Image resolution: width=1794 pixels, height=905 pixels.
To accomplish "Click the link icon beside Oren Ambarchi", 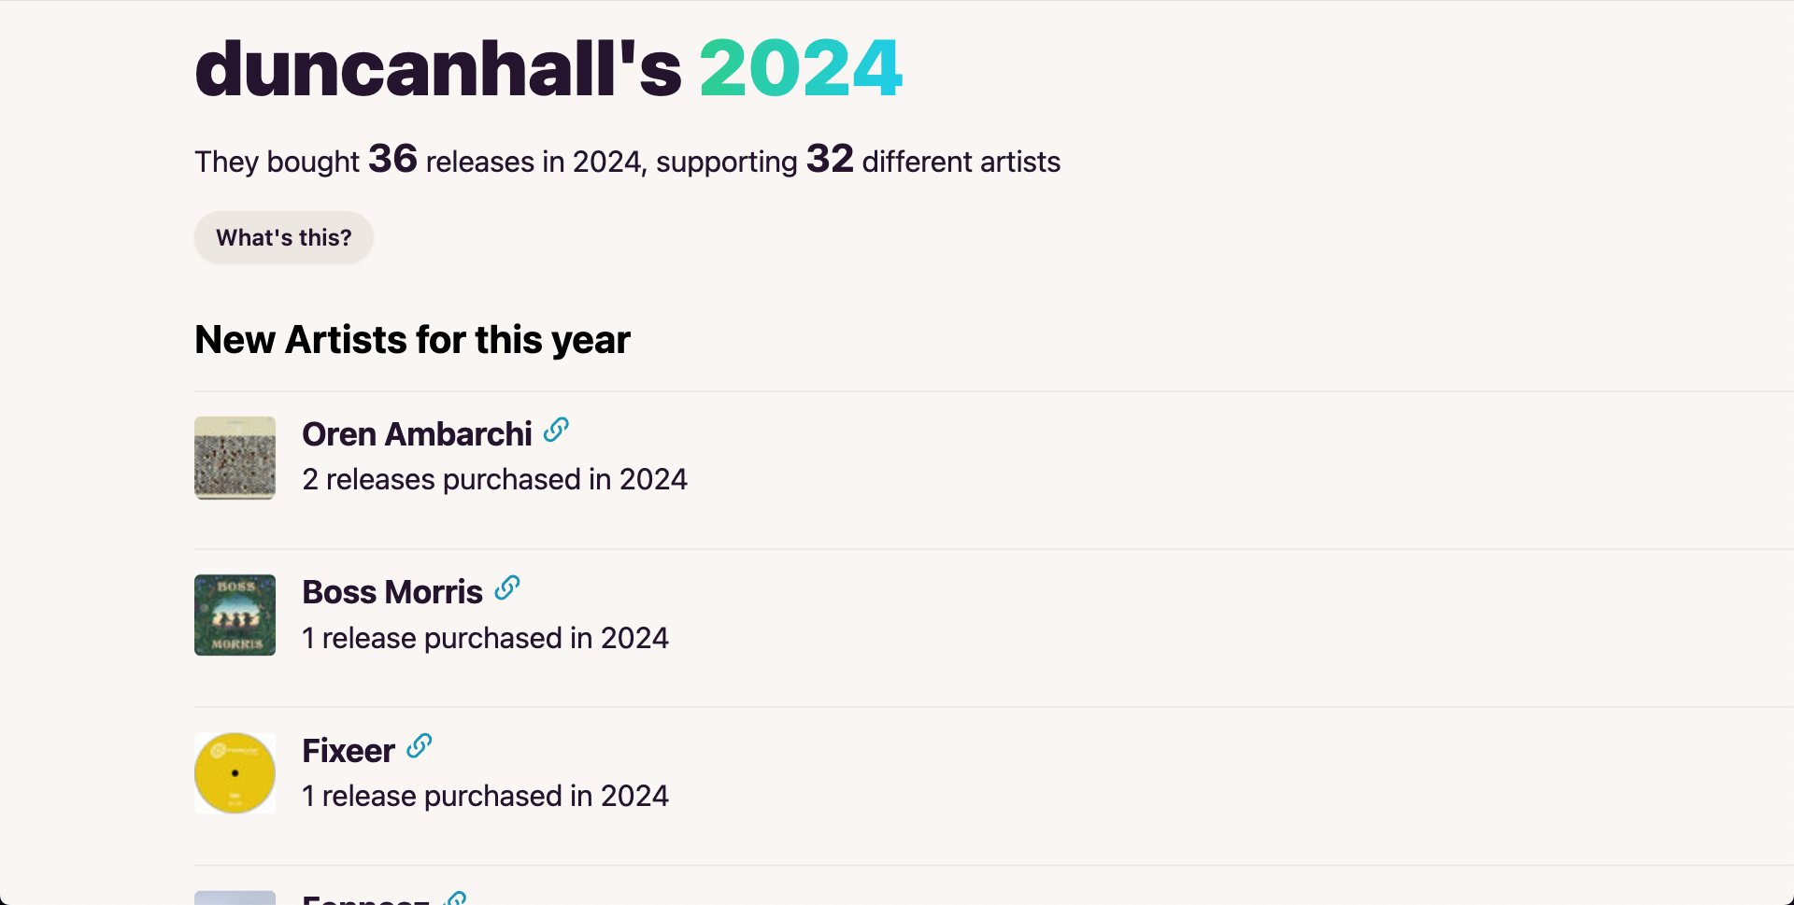I will 556,430.
